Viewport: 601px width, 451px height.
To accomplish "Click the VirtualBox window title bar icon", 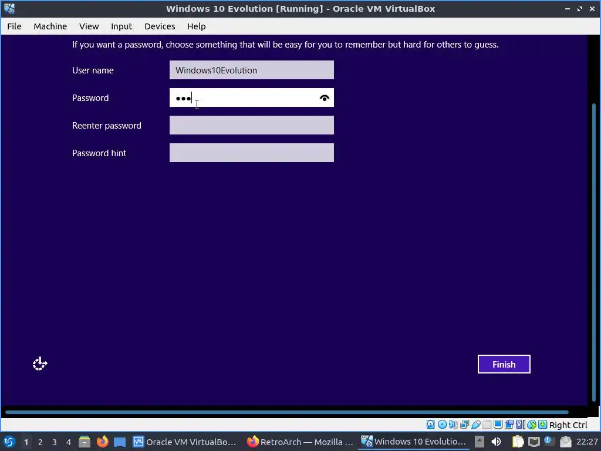I will 9,8.
